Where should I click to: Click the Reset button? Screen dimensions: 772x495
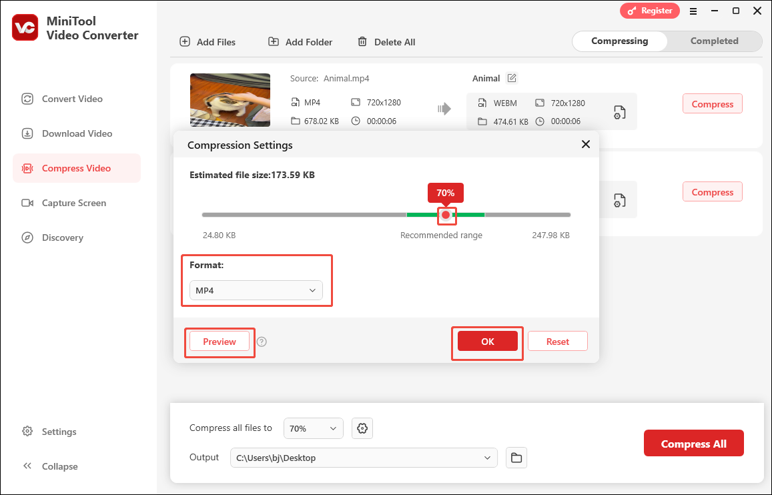click(x=558, y=342)
